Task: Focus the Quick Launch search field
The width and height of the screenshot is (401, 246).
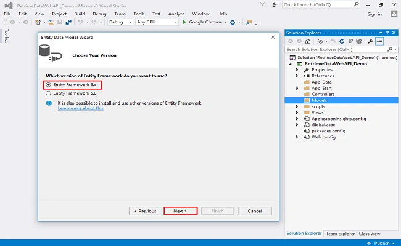Action: click(x=321, y=4)
